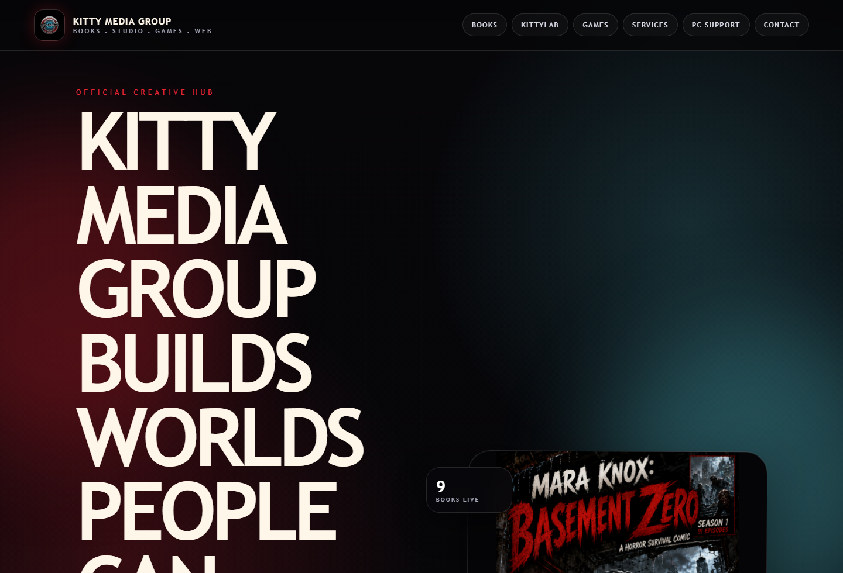Open the KittyLab nav item
Viewport: 843px width, 573px height.
click(x=540, y=25)
